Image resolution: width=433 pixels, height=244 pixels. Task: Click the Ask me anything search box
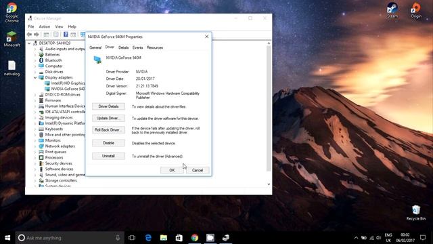click(70, 238)
